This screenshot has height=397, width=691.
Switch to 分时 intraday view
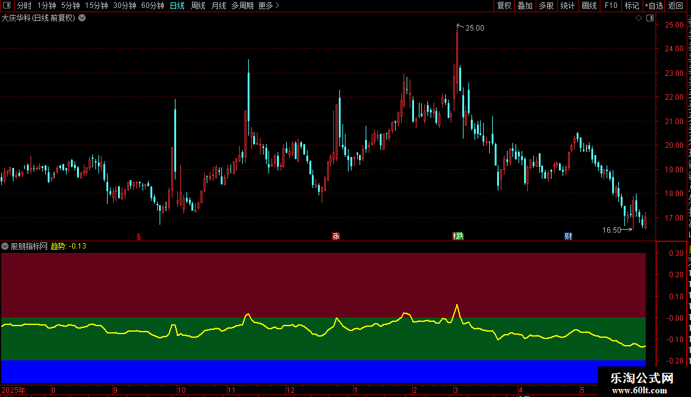tap(24, 5)
